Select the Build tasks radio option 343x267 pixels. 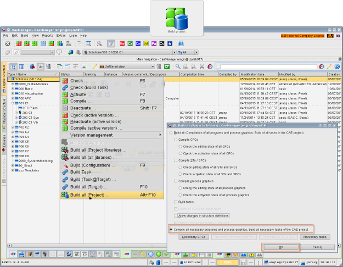[176, 202]
